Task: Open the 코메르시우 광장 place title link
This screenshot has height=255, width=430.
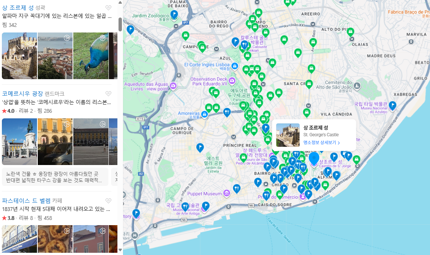Action: [22, 94]
